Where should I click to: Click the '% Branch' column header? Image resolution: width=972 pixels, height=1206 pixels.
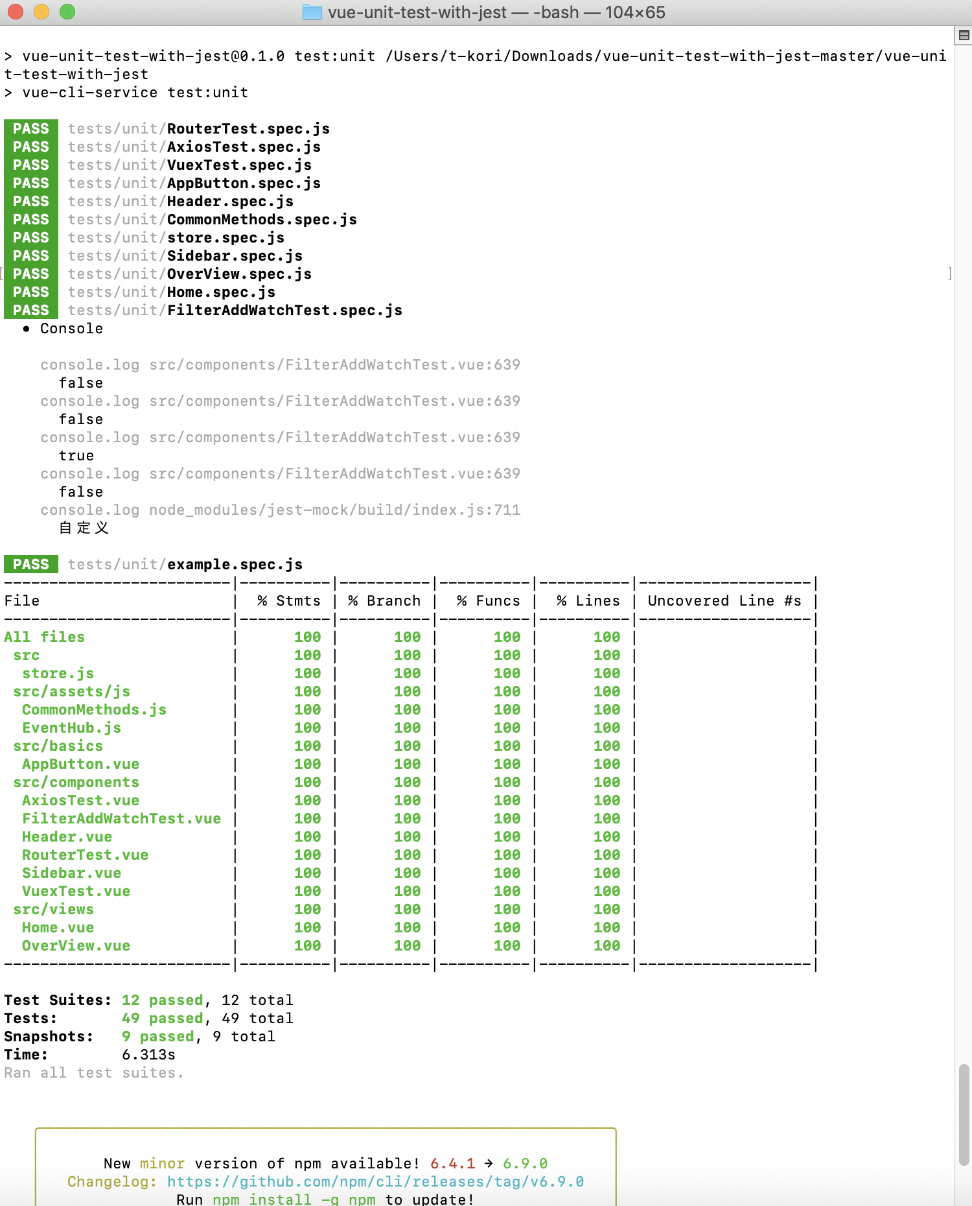pyautogui.click(x=384, y=600)
